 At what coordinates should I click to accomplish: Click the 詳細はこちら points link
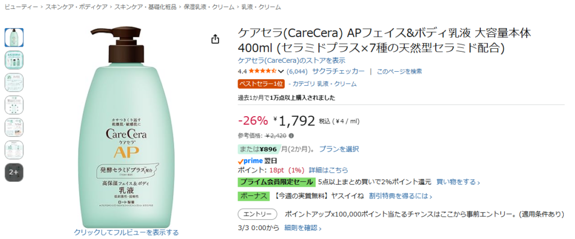tap(328, 170)
